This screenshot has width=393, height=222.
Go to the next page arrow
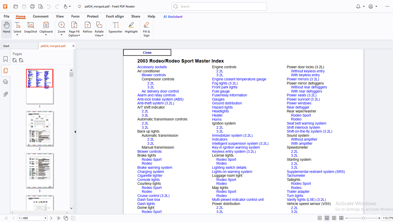point(51,218)
